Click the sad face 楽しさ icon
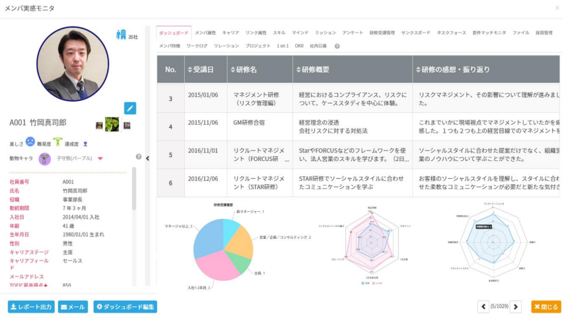Viewport: 564px width, 318px height. coord(30,142)
